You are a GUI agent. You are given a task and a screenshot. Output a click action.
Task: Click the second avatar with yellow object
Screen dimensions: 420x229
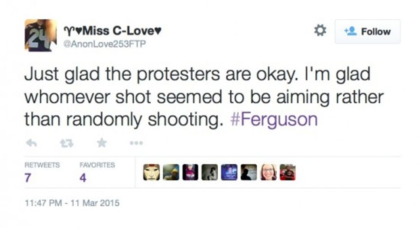pyautogui.click(x=171, y=172)
